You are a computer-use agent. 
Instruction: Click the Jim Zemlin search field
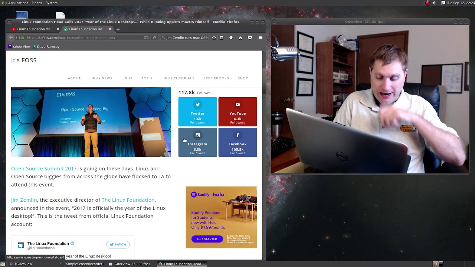pyautogui.click(x=185, y=37)
